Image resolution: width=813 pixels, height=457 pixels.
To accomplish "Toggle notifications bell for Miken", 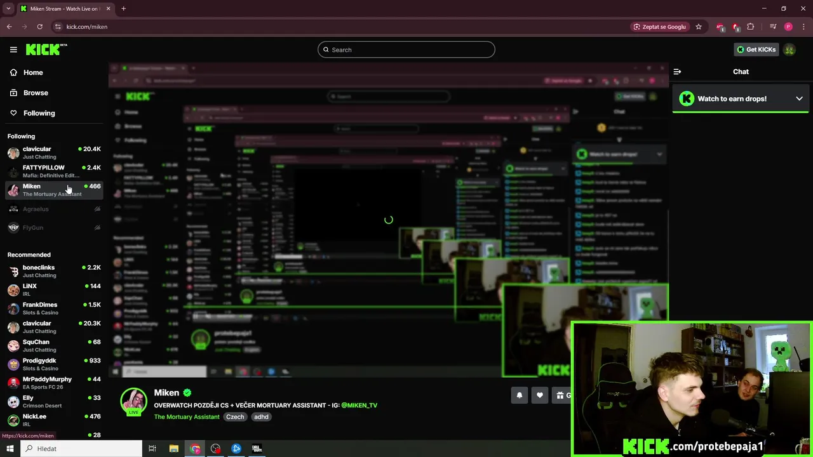I will tap(520, 395).
